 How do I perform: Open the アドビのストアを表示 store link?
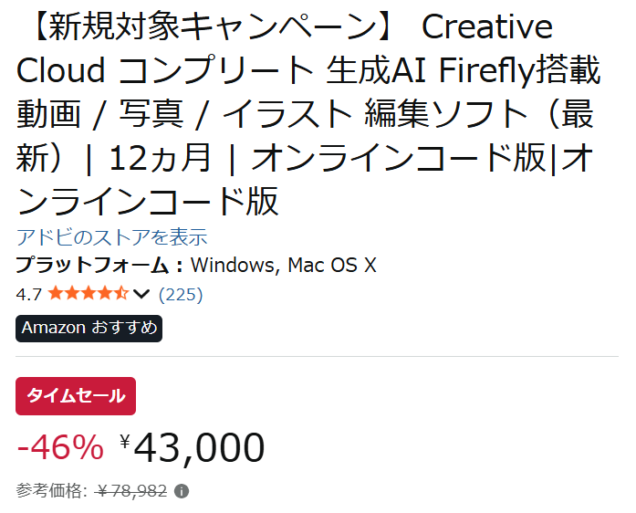[x=112, y=237]
